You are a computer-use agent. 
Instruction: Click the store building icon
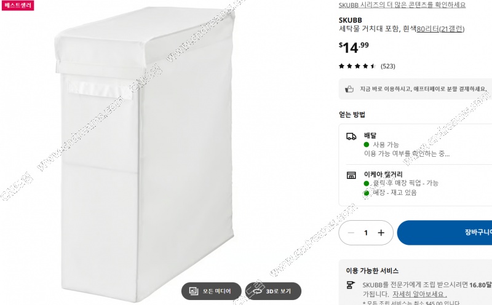(x=351, y=175)
